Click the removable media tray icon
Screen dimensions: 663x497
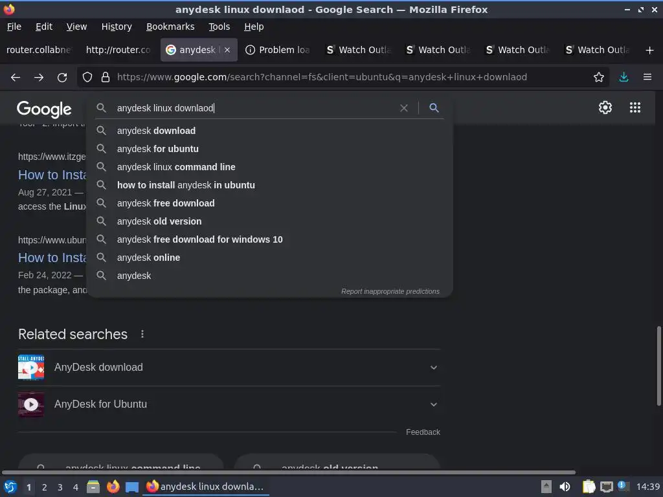(546, 487)
